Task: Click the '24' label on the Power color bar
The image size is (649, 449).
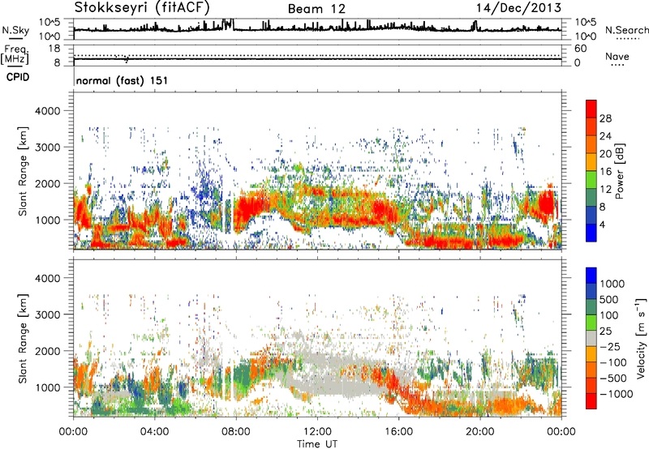Action: coord(605,136)
